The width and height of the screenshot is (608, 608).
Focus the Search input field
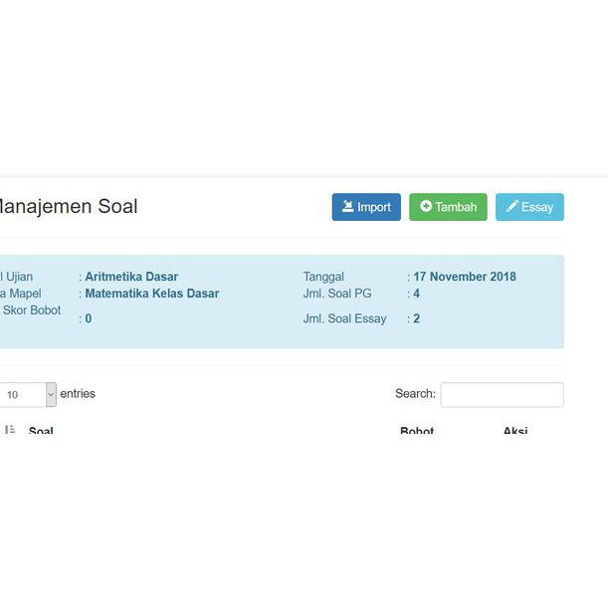pyautogui.click(x=502, y=394)
